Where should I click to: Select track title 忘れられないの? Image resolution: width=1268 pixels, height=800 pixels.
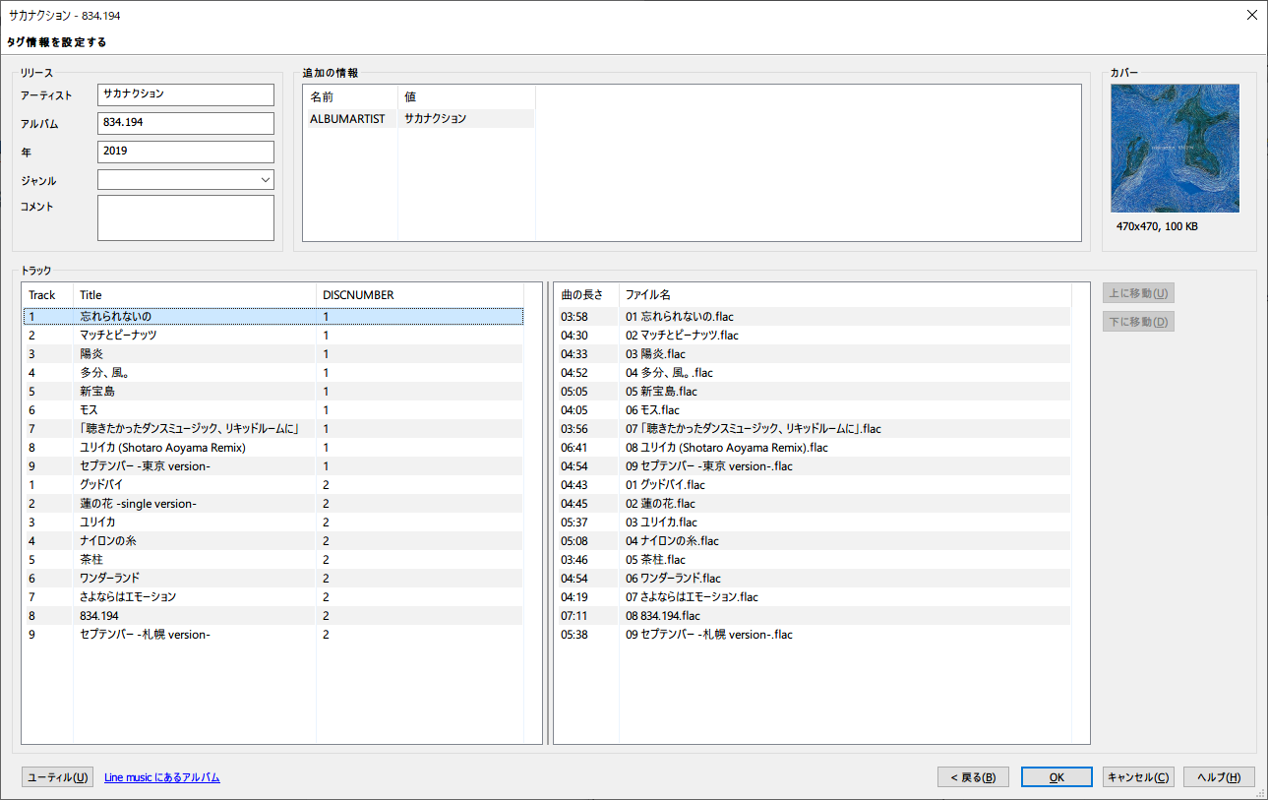coord(115,317)
